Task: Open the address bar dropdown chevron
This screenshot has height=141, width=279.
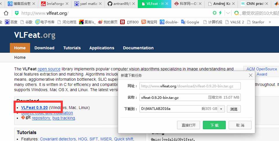Action: [x=228, y=13]
